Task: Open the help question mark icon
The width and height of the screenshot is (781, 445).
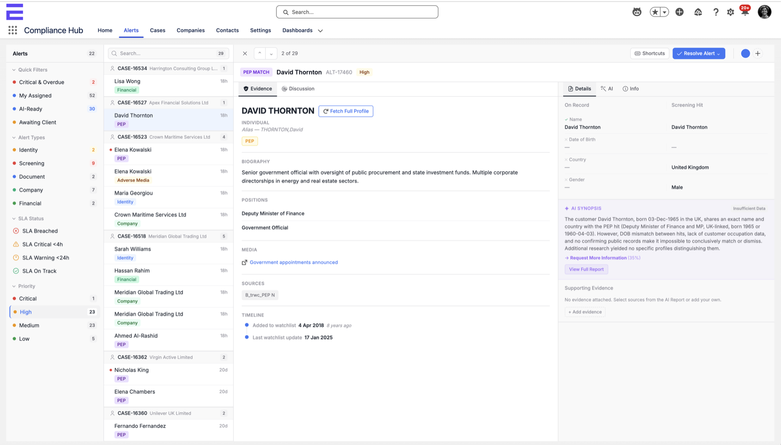Action: 716,12
